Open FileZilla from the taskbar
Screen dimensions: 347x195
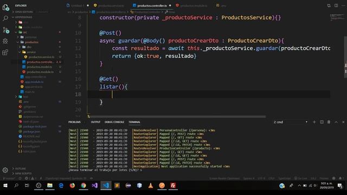[x=173, y=185]
